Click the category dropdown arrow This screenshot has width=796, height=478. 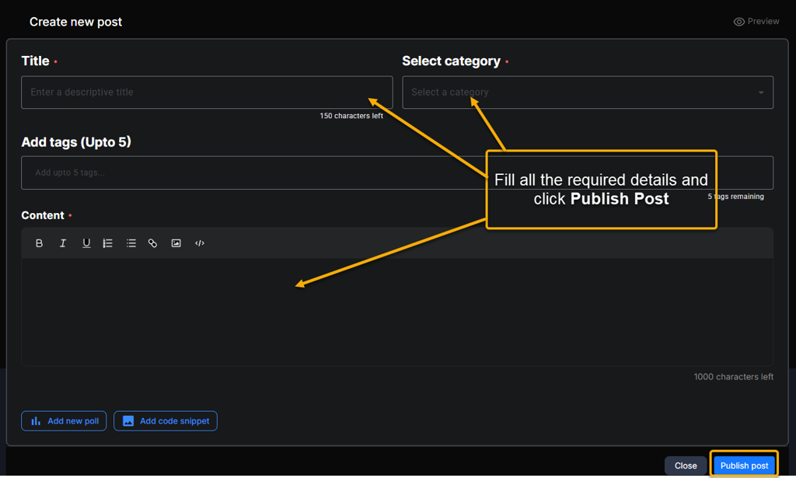coord(761,92)
